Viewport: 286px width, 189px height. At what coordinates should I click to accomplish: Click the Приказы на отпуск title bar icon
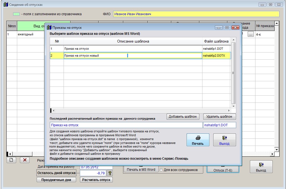49,28
